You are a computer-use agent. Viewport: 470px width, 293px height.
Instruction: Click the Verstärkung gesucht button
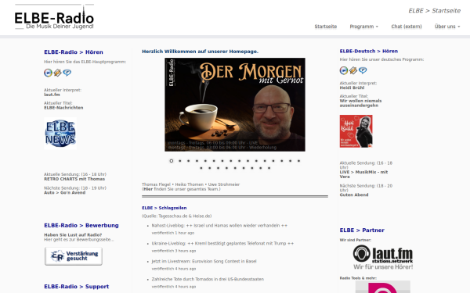(74, 256)
